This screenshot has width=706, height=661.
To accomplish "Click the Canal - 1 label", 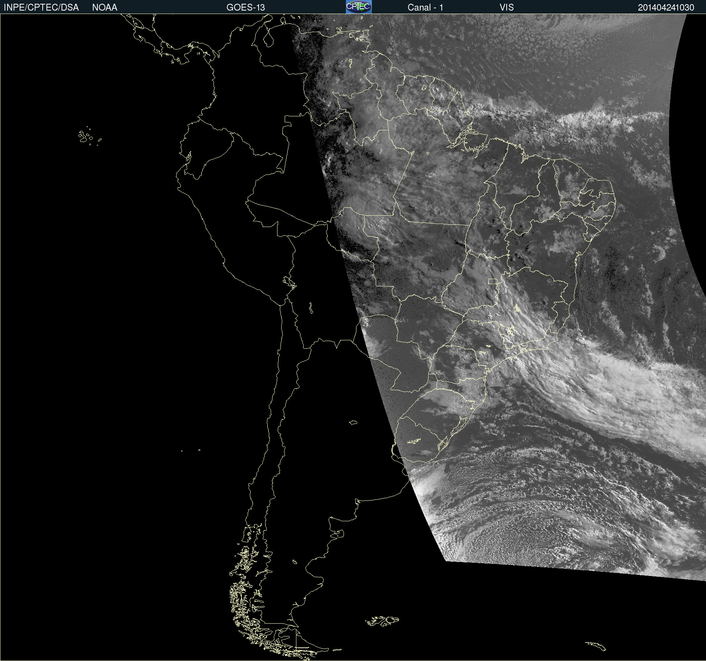I will (x=425, y=8).
